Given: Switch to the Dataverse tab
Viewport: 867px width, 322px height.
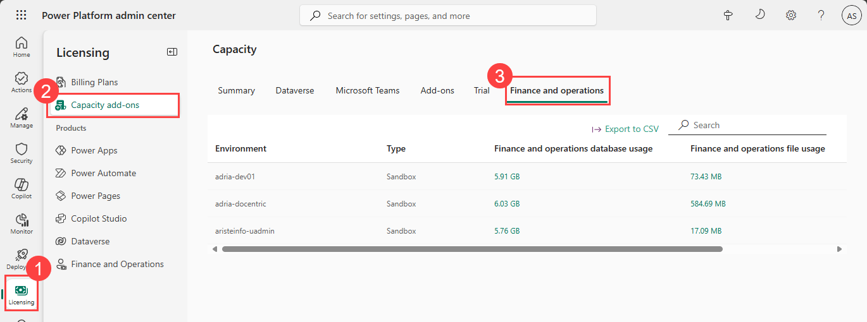Looking at the screenshot, I should [x=295, y=90].
